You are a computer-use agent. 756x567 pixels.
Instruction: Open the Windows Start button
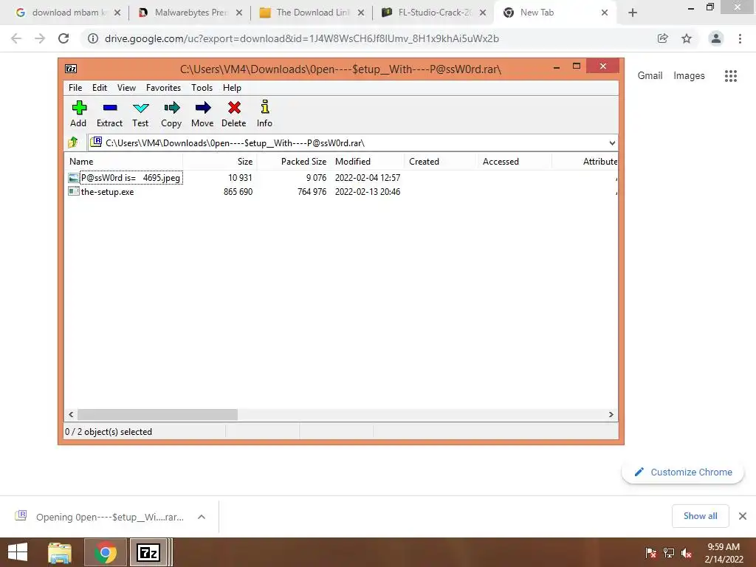tap(18, 552)
